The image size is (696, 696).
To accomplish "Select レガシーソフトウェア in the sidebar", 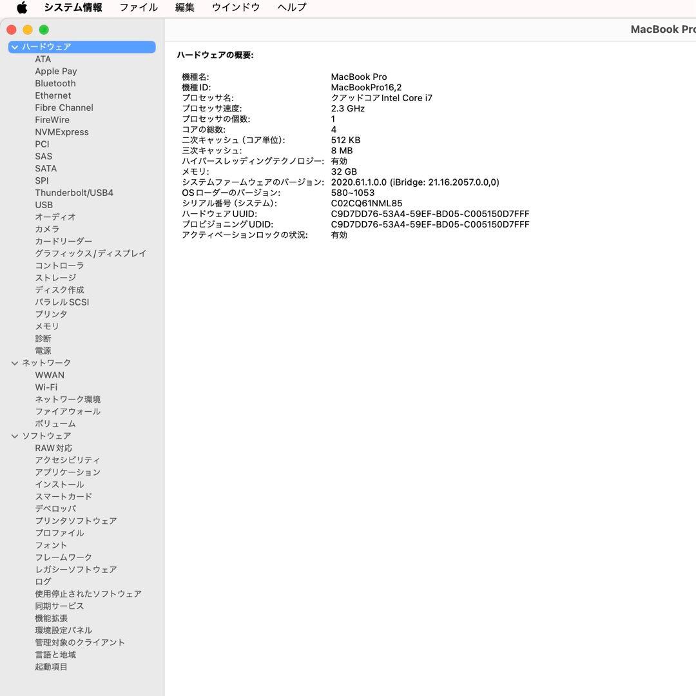I will 76,570.
